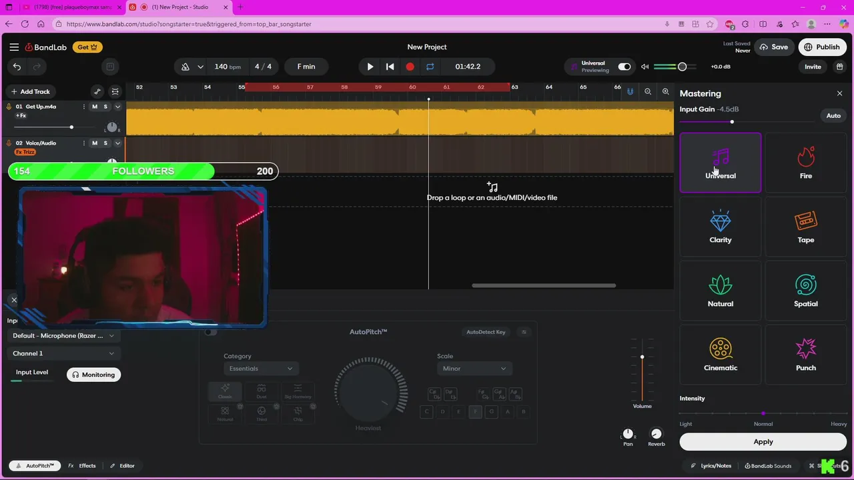Select the Universal mastering preset
The height and width of the screenshot is (480, 854).
pos(721,163)
